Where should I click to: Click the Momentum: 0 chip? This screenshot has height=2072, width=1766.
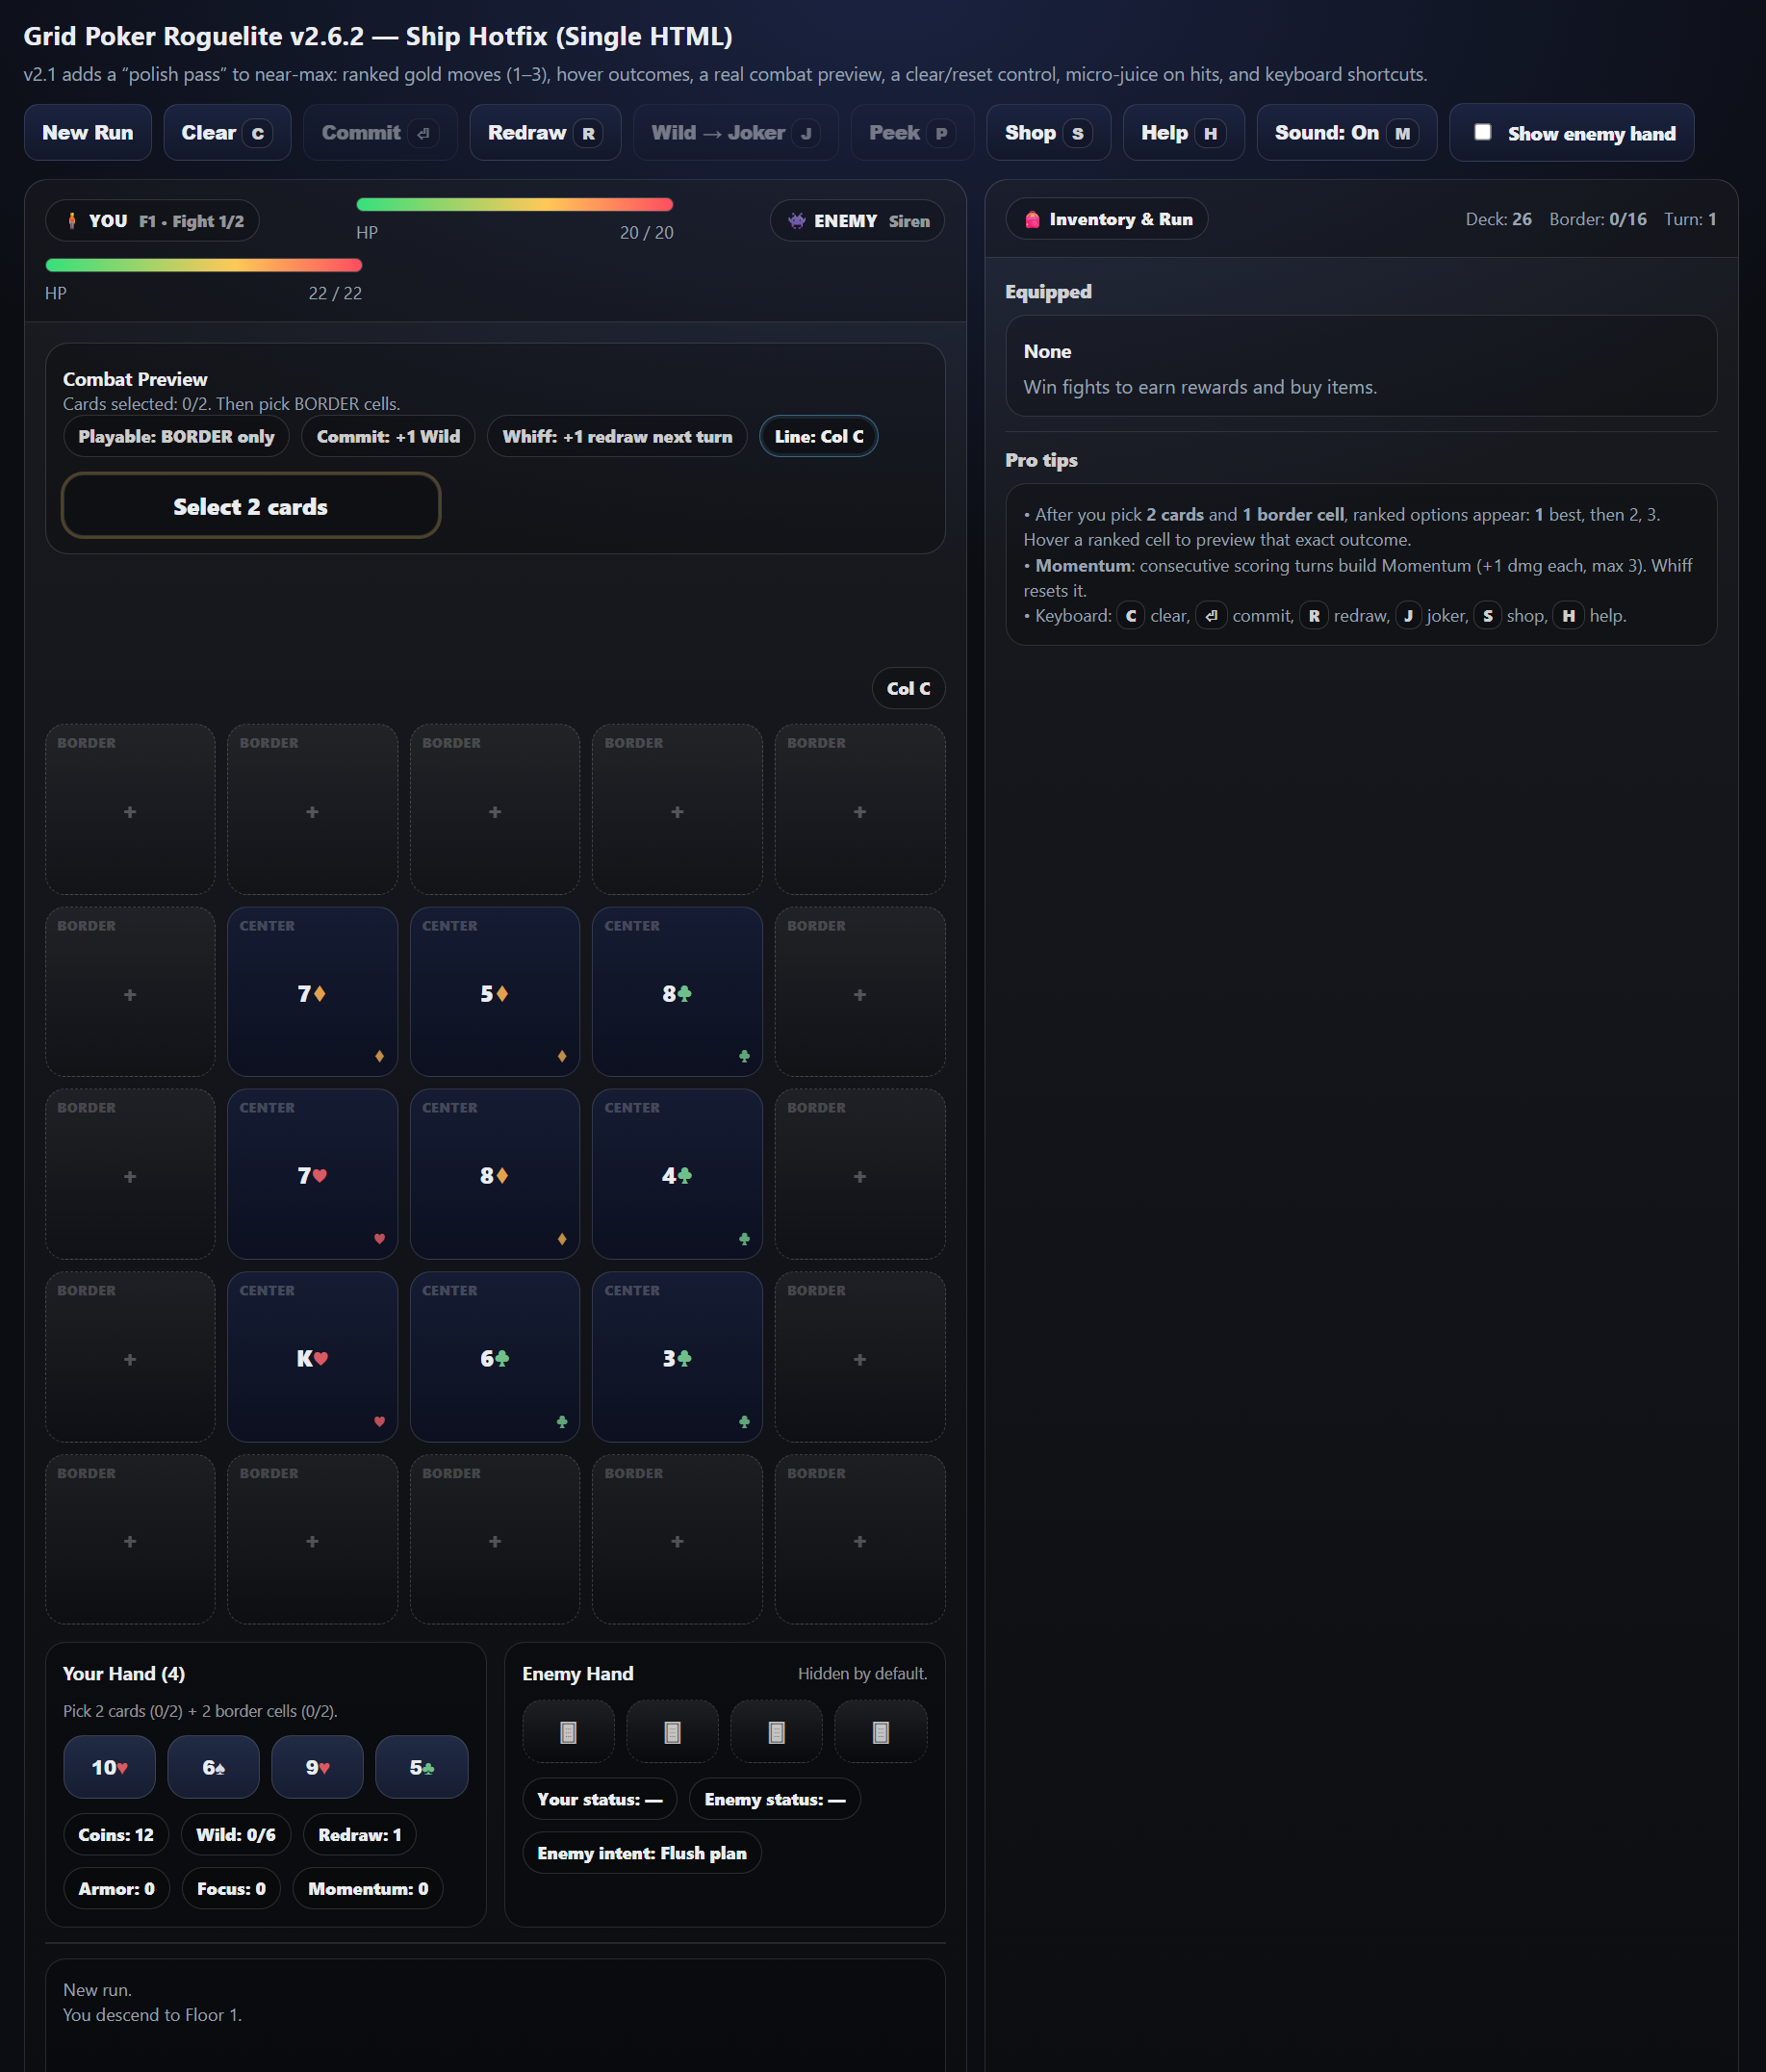[368, 1889]
